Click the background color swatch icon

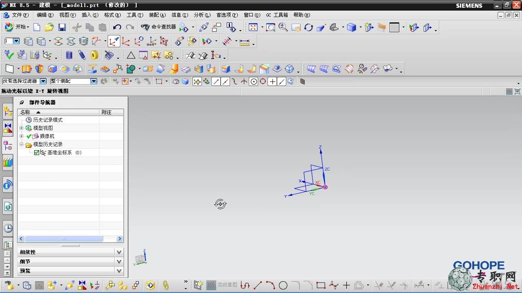[394, 27]
